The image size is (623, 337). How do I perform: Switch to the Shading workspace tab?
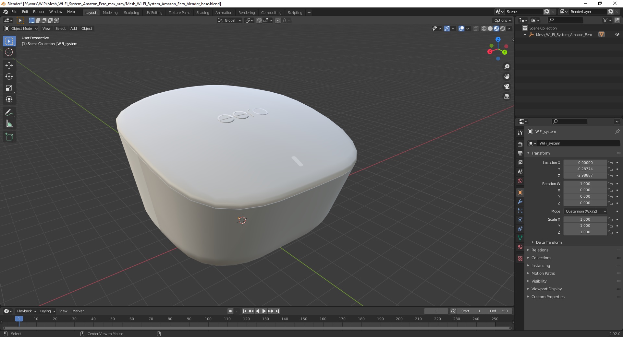coord(202,13)
